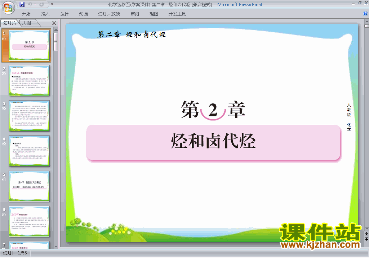
Task: Click the vertical text 人教版 化学
Action: 349,117
